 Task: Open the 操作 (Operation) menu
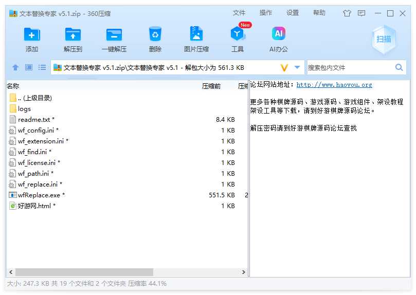point(265,13)
